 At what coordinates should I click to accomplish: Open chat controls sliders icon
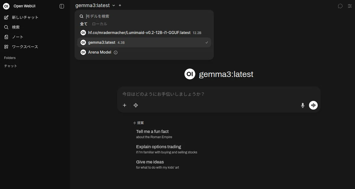pyautogui.click(x=350, y=6)
